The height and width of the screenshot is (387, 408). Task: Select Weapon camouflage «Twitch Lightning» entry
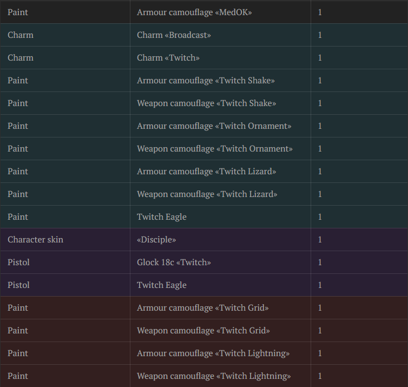(x=214, y=376)
